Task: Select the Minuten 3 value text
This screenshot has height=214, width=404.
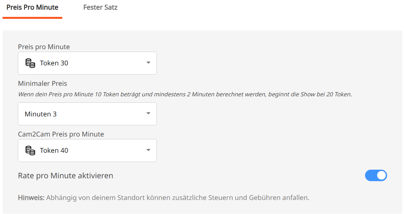Action: pyautogui.click(x=41, y=114)
